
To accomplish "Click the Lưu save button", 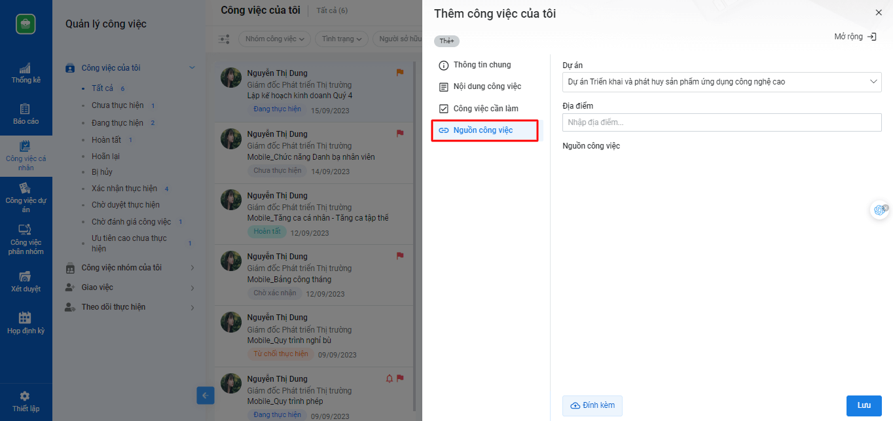I will [x=864, y=405].
